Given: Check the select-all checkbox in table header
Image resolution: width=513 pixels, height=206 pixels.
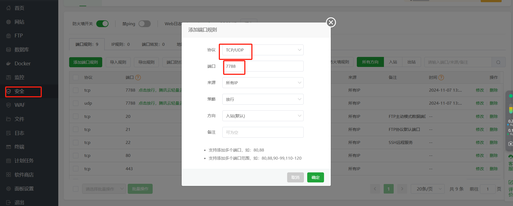Looking at the screenshot, I should click(76, 78).
